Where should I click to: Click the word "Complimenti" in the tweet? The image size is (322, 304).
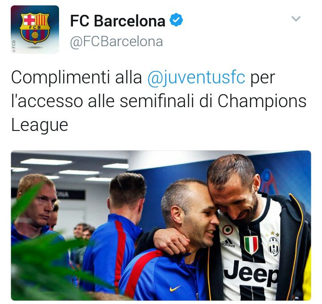[x=60, y=78]
